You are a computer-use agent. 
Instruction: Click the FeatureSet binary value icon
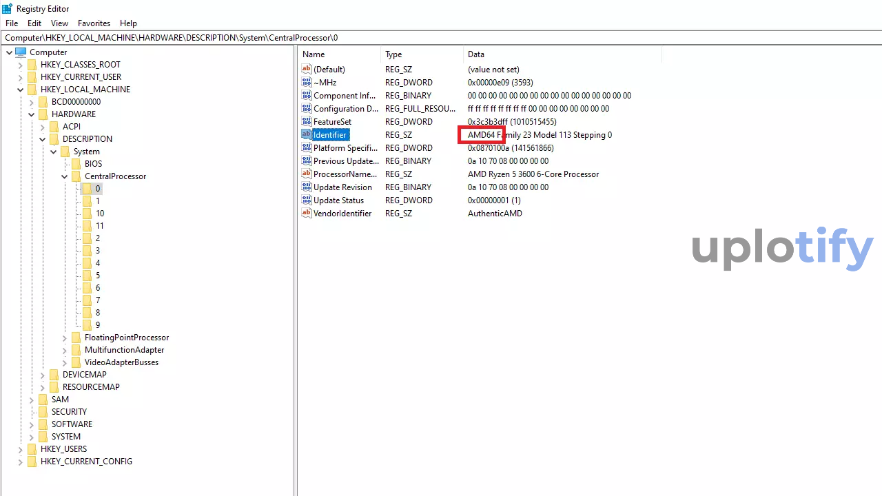(x=307, y=121)
